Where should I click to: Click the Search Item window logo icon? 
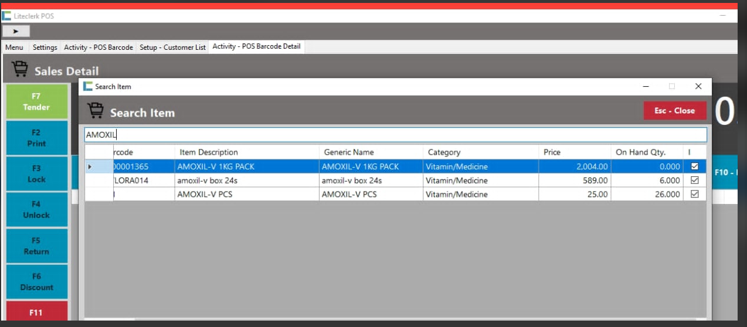pyautogui.click(x=88, y=86)
